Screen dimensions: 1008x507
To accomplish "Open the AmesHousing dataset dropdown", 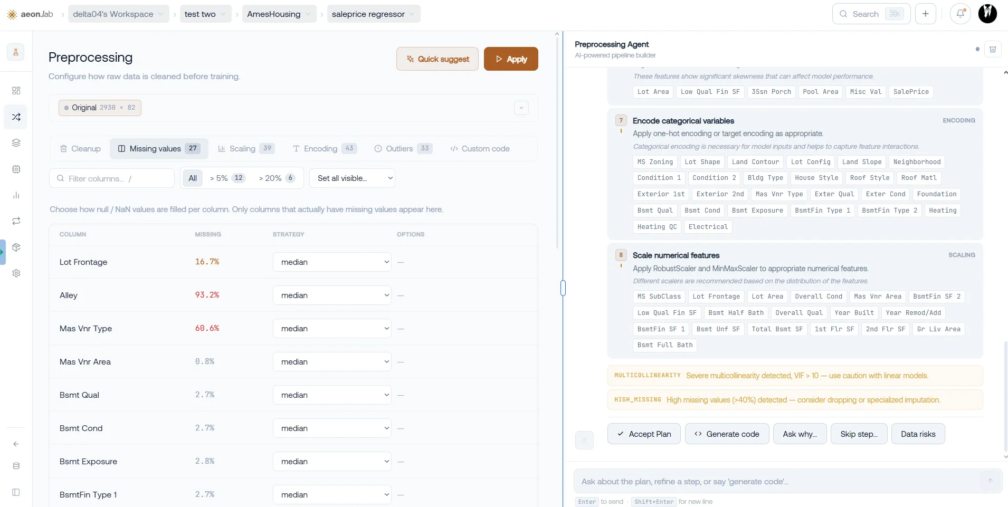I will [x=279, y=14].
